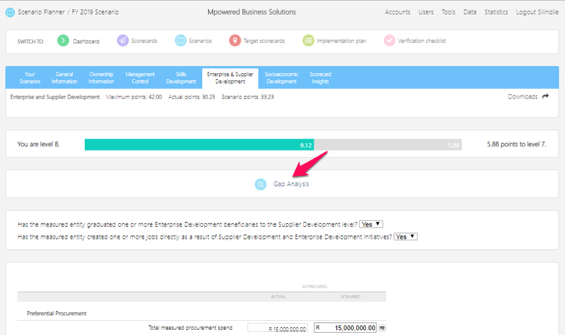Viewport: 565px width, 335px height.
Task: Click the ACTUAL column header
Action: pyautogui.click(x=278, y=297)
